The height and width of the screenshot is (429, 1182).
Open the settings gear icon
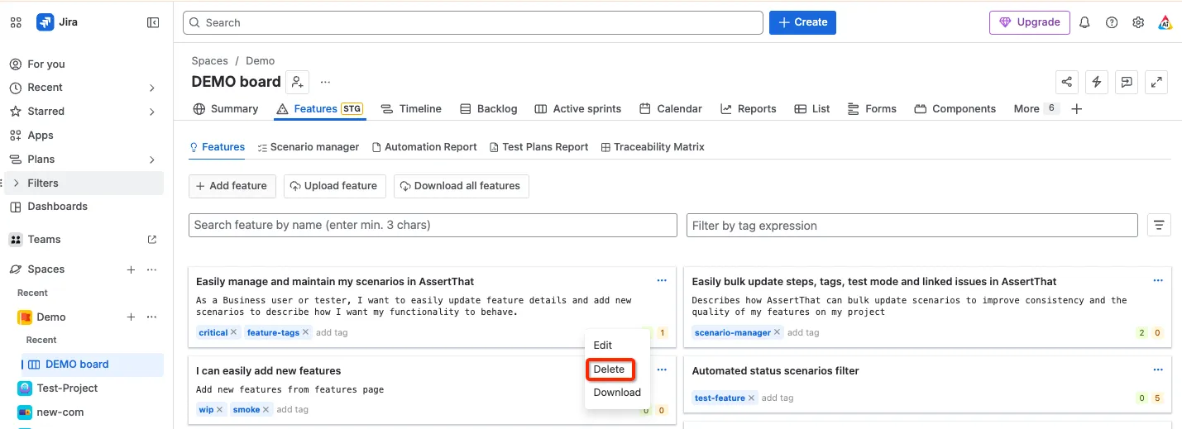1138,22
